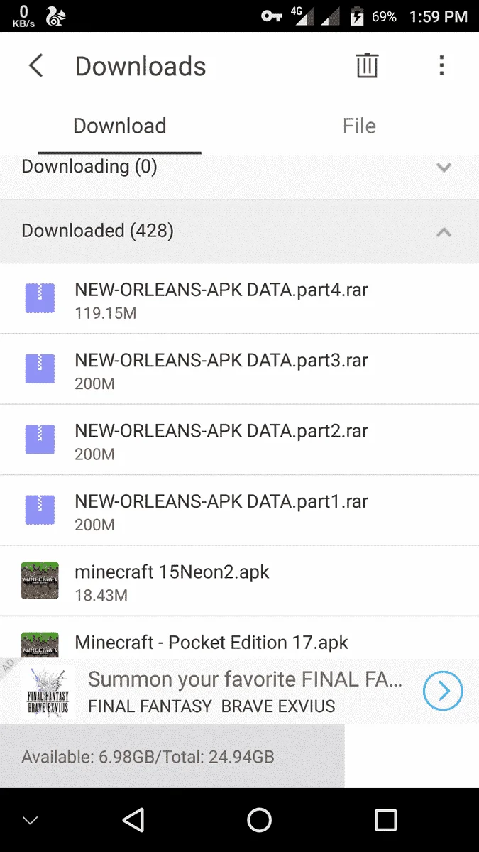Open Minecraft - Pocket Edition 17.apk

(211, 643)
